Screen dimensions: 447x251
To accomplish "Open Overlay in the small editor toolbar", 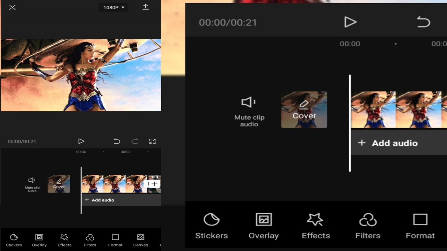I will point(39,240).
